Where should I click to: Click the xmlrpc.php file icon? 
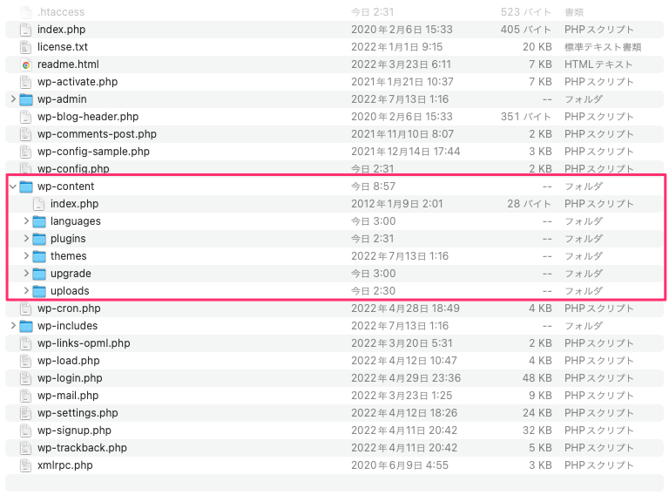tap(26, 465)
